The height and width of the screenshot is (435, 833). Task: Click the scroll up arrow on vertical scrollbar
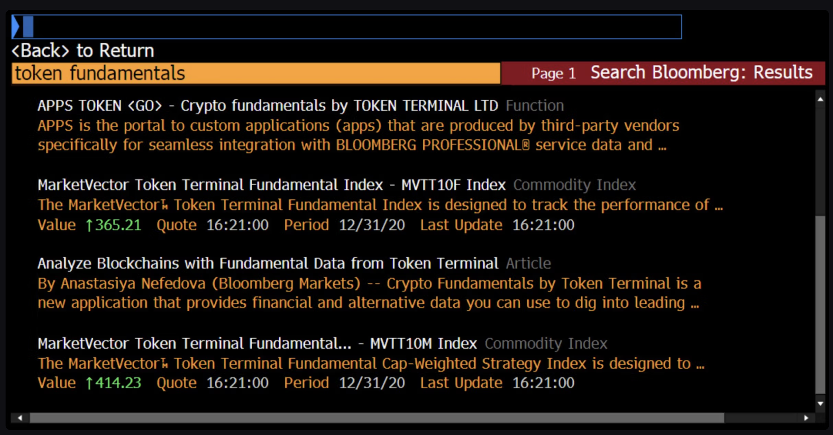point(820,100)
